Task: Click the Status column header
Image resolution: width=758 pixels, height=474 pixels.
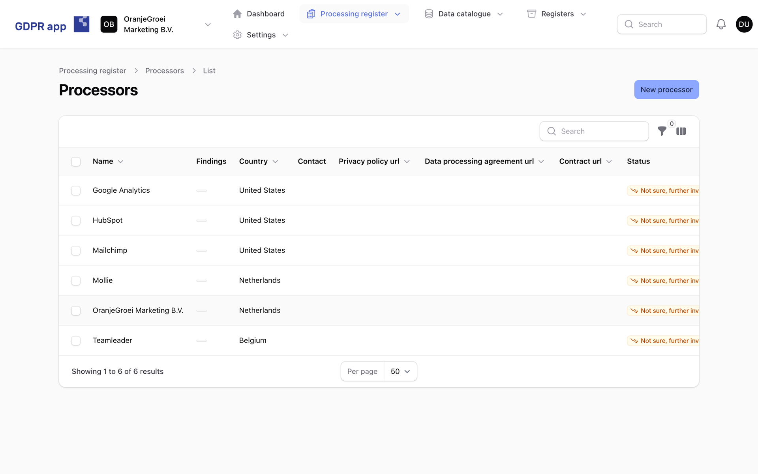Action: [638, 161]
